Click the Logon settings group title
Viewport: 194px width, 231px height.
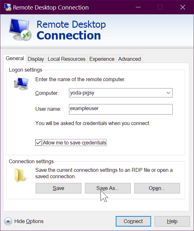click(x=25, y=70)
